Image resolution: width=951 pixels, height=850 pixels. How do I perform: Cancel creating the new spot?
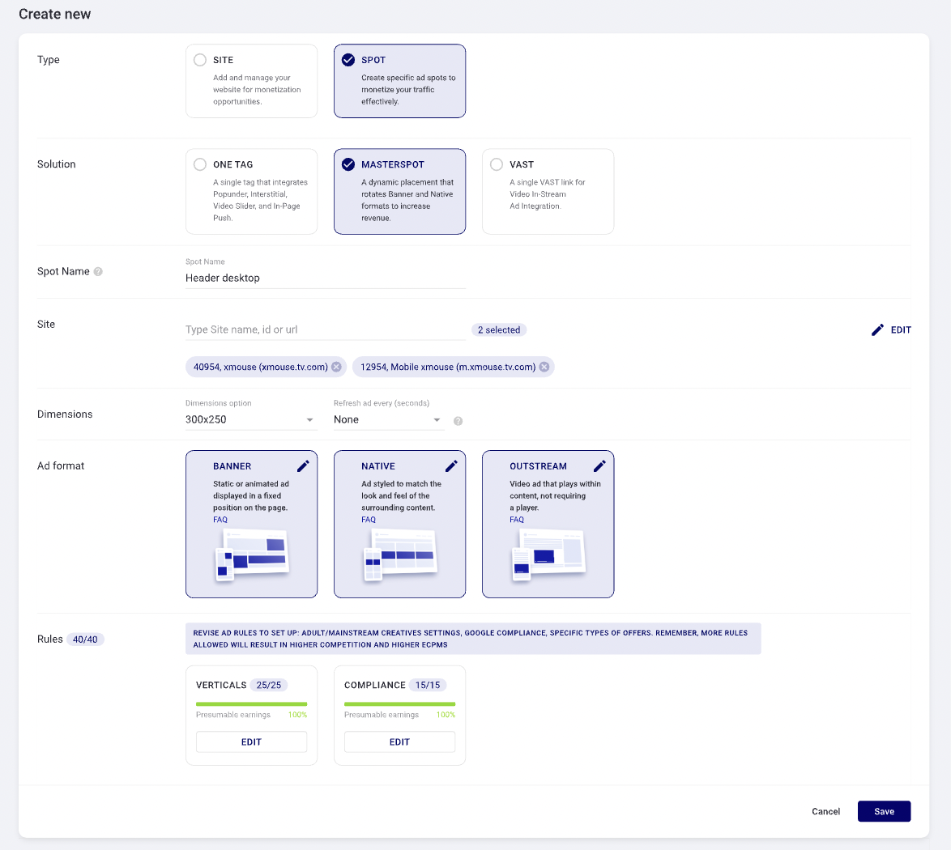coord(825,811)
